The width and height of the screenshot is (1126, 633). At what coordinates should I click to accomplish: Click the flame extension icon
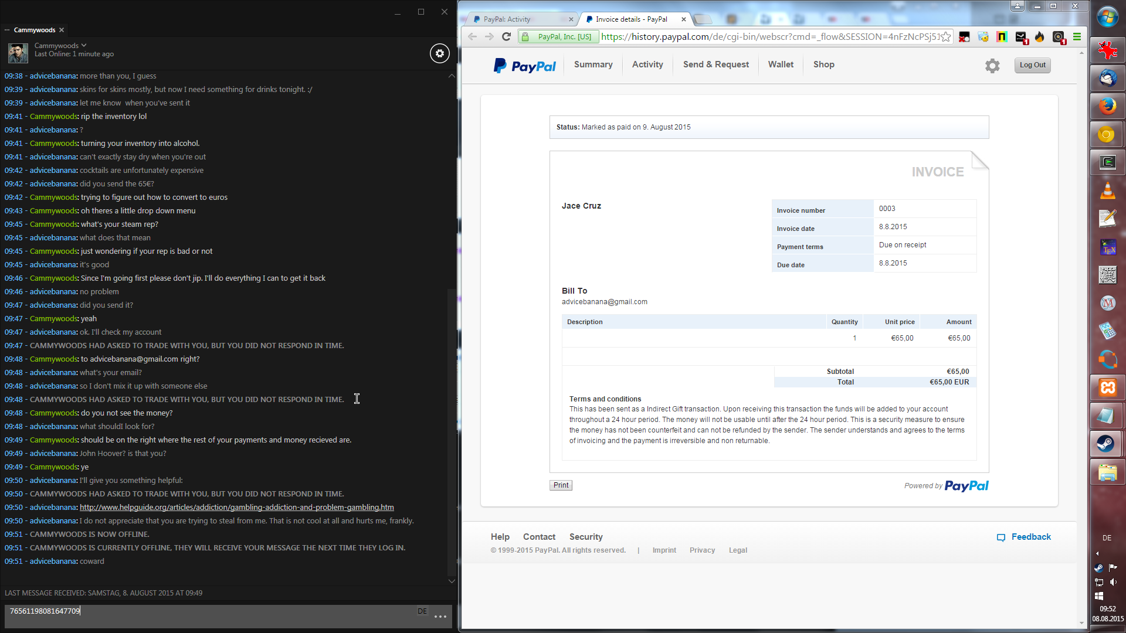point(1040,37)
